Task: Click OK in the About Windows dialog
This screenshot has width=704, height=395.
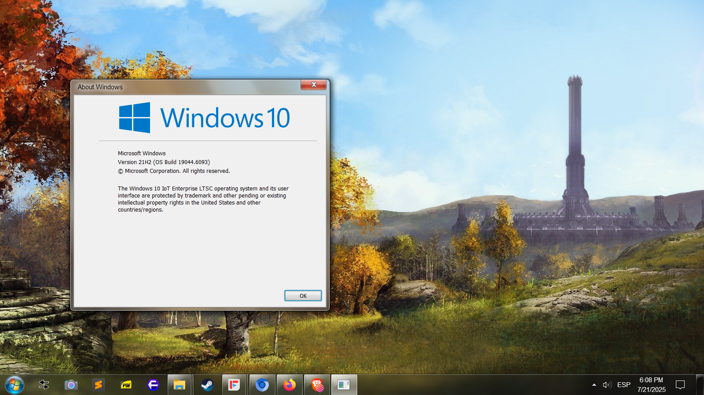Action: tap(303, 296)
